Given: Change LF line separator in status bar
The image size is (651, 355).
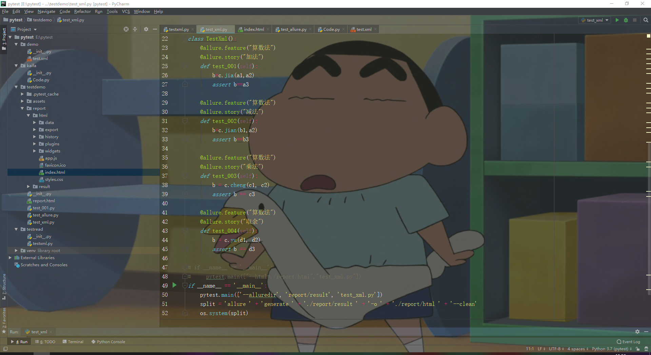Looking at the screenshot, I should [x=541, y=349].
